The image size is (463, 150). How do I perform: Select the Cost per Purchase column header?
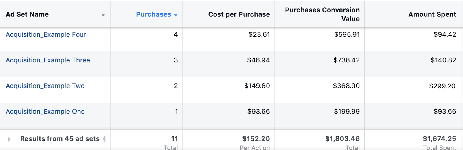coord(239,14)
